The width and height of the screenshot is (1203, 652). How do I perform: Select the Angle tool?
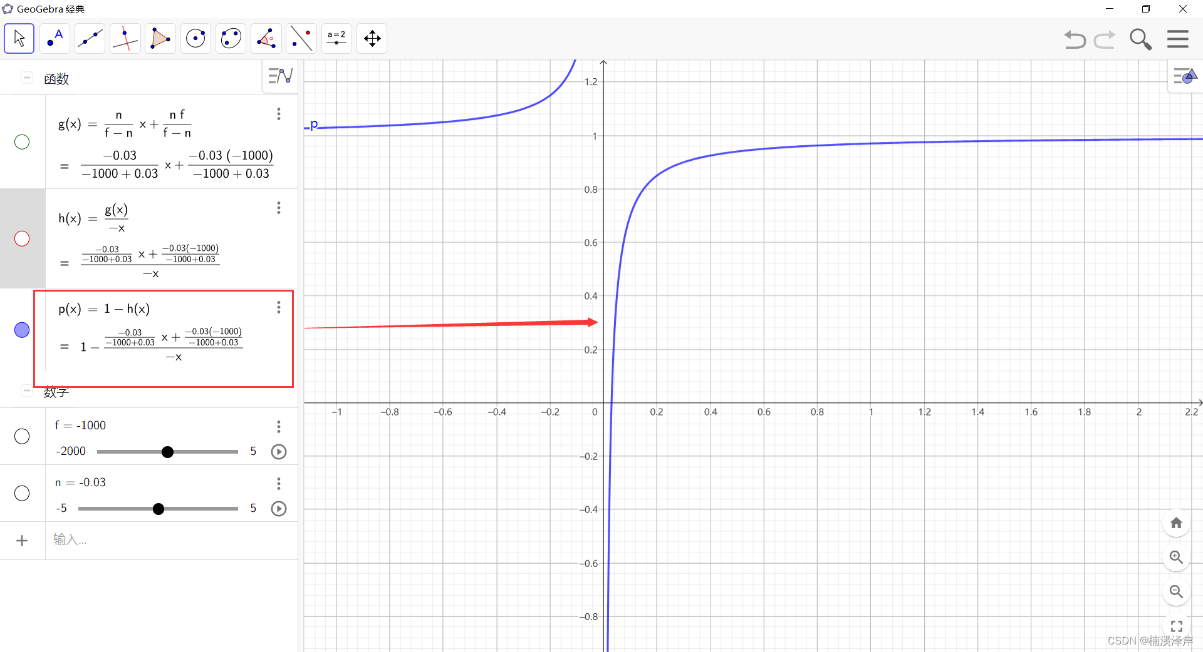click(266, 39)
